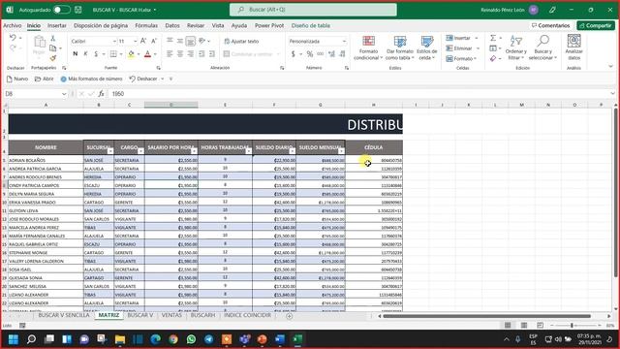Switch to the Insertar tab
Screen dimensions: 620x349
click(x=57, y=25)
